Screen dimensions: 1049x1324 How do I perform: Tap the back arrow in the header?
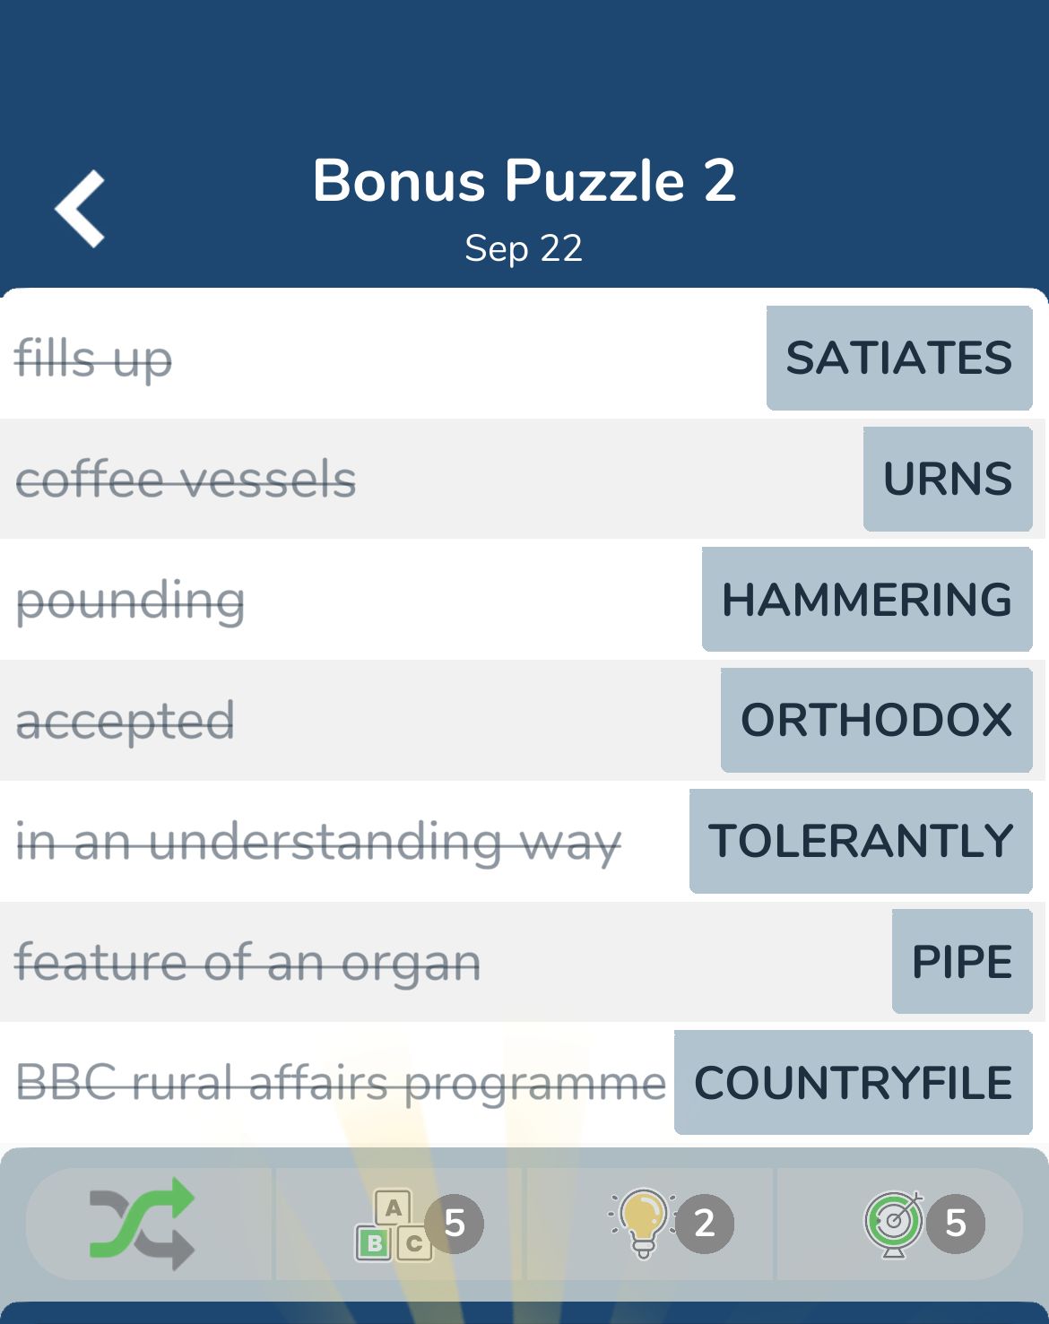[x=80, y=208]
